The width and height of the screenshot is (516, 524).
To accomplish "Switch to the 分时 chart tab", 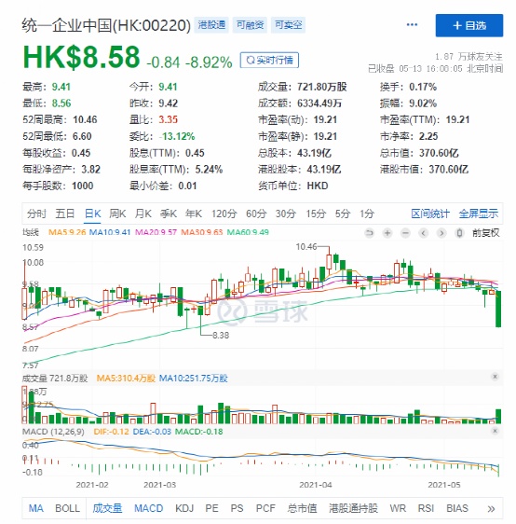I will 36,214.
